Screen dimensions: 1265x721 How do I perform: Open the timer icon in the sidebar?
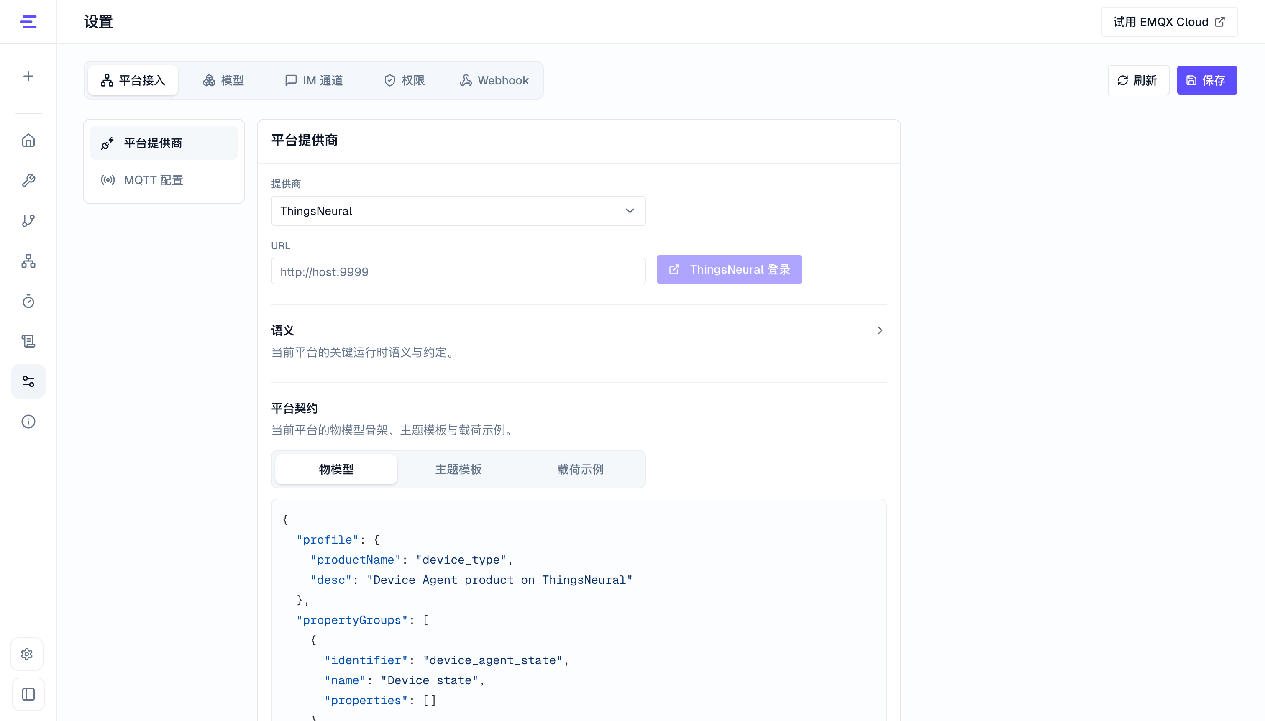[28, 301]
